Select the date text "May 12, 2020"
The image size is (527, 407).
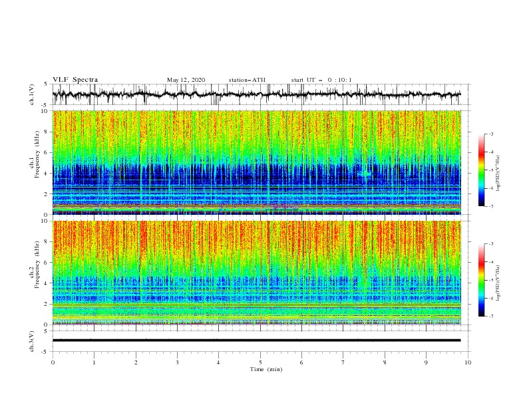186,80
